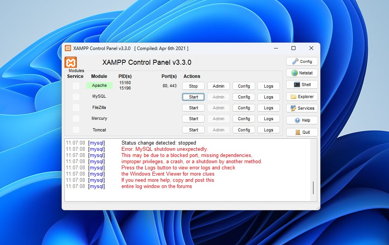Start the Tomcat module
This screenshot has height=245, width=389.
tap(193, 130)
